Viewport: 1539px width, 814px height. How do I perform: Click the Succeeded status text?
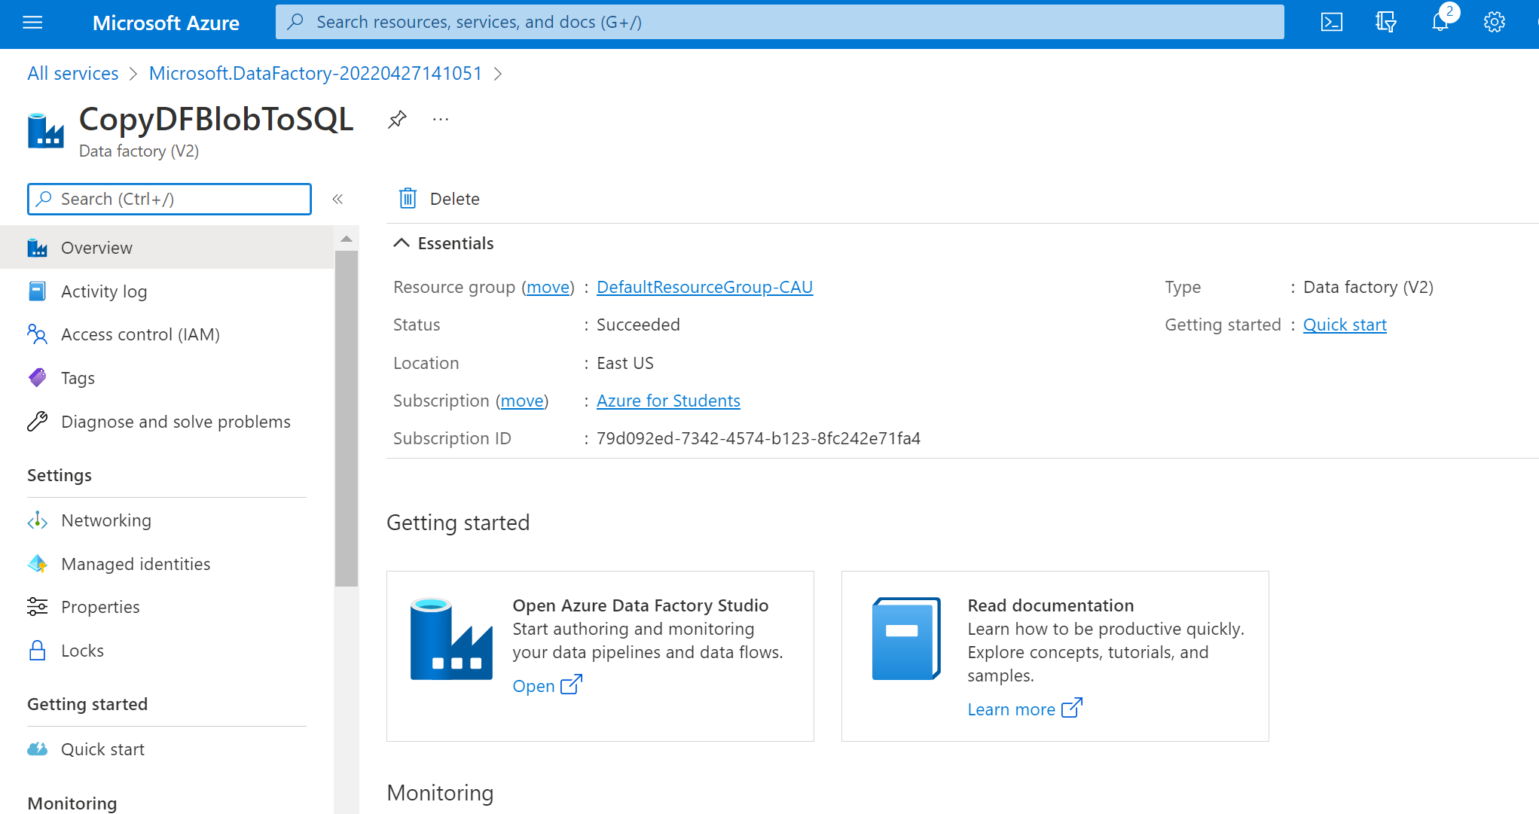click(638, 325)
